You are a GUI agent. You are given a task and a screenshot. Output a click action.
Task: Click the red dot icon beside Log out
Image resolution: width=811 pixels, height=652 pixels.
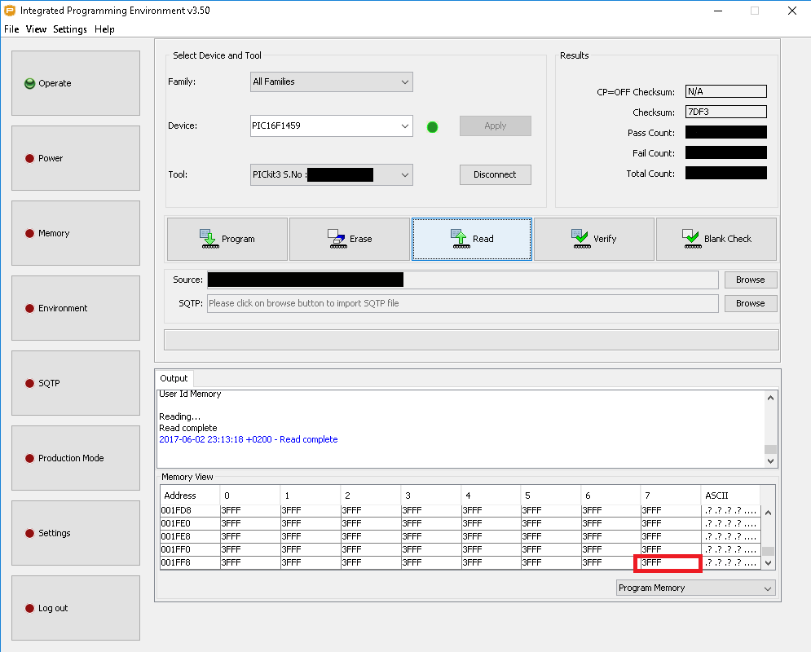[29, 608]
